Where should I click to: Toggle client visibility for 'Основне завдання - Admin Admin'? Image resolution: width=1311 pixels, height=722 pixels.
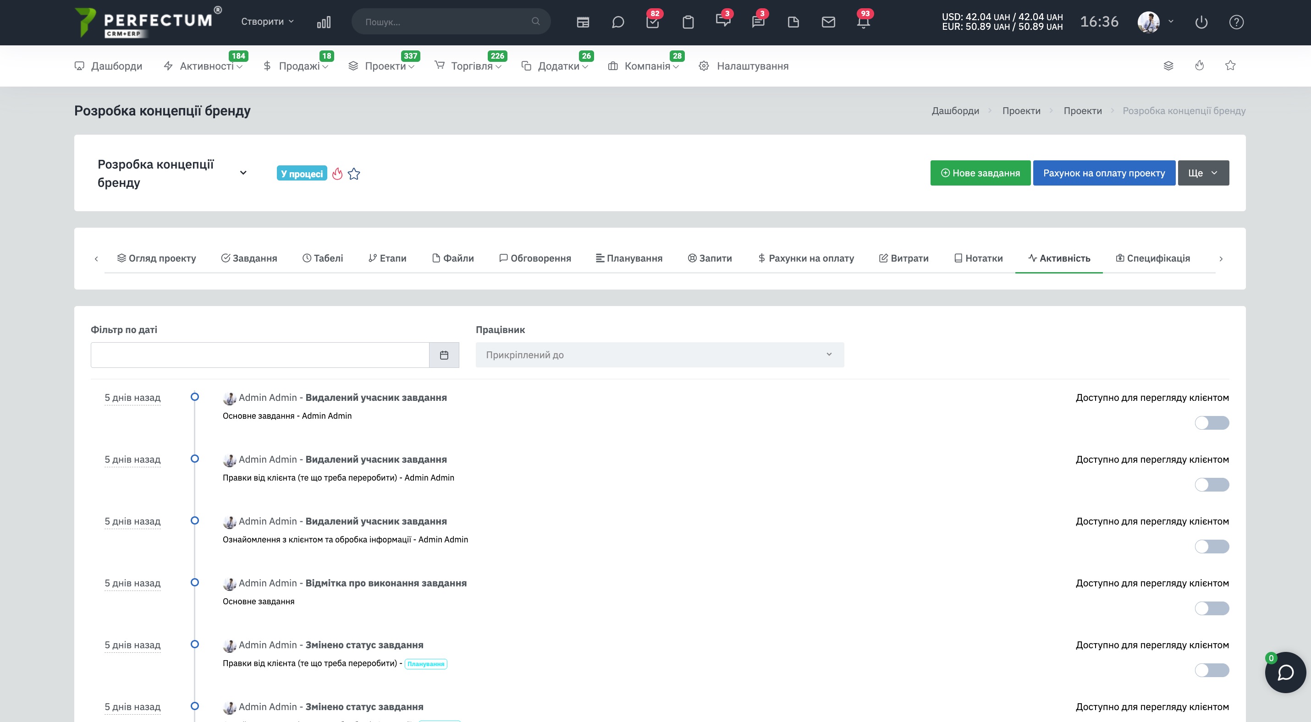[1212, 423]
